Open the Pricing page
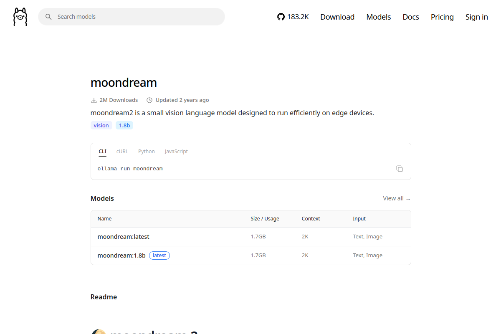The width and height of the screenshot is (501, 334). [442, 17]
